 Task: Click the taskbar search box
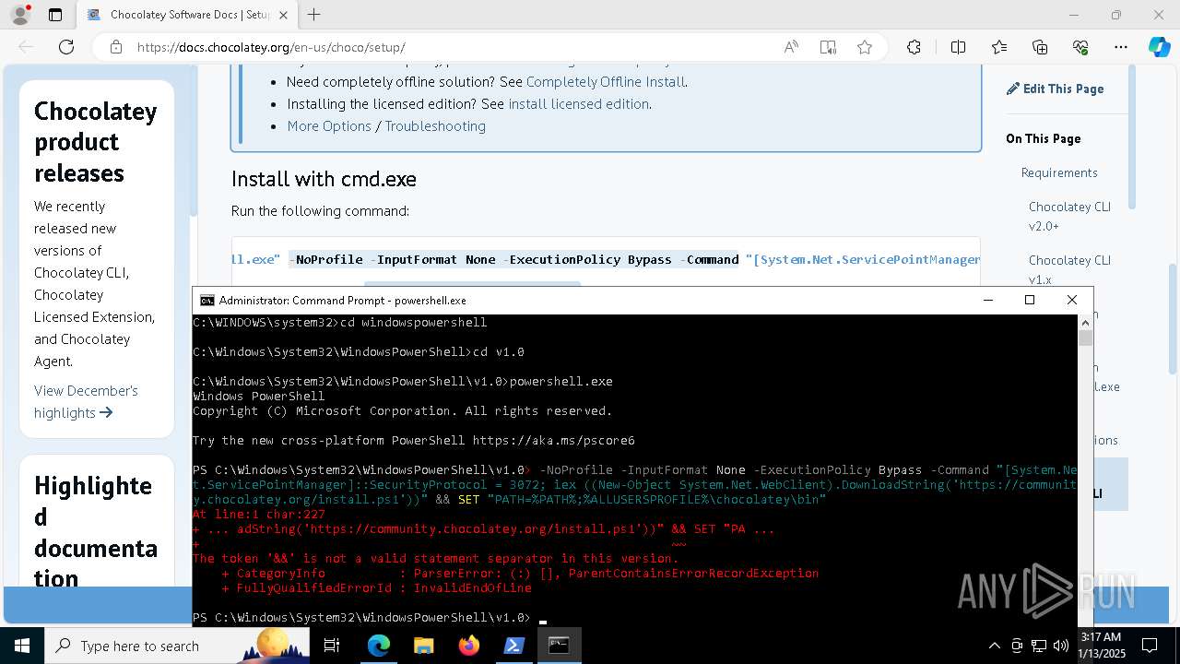pos(177,646)
